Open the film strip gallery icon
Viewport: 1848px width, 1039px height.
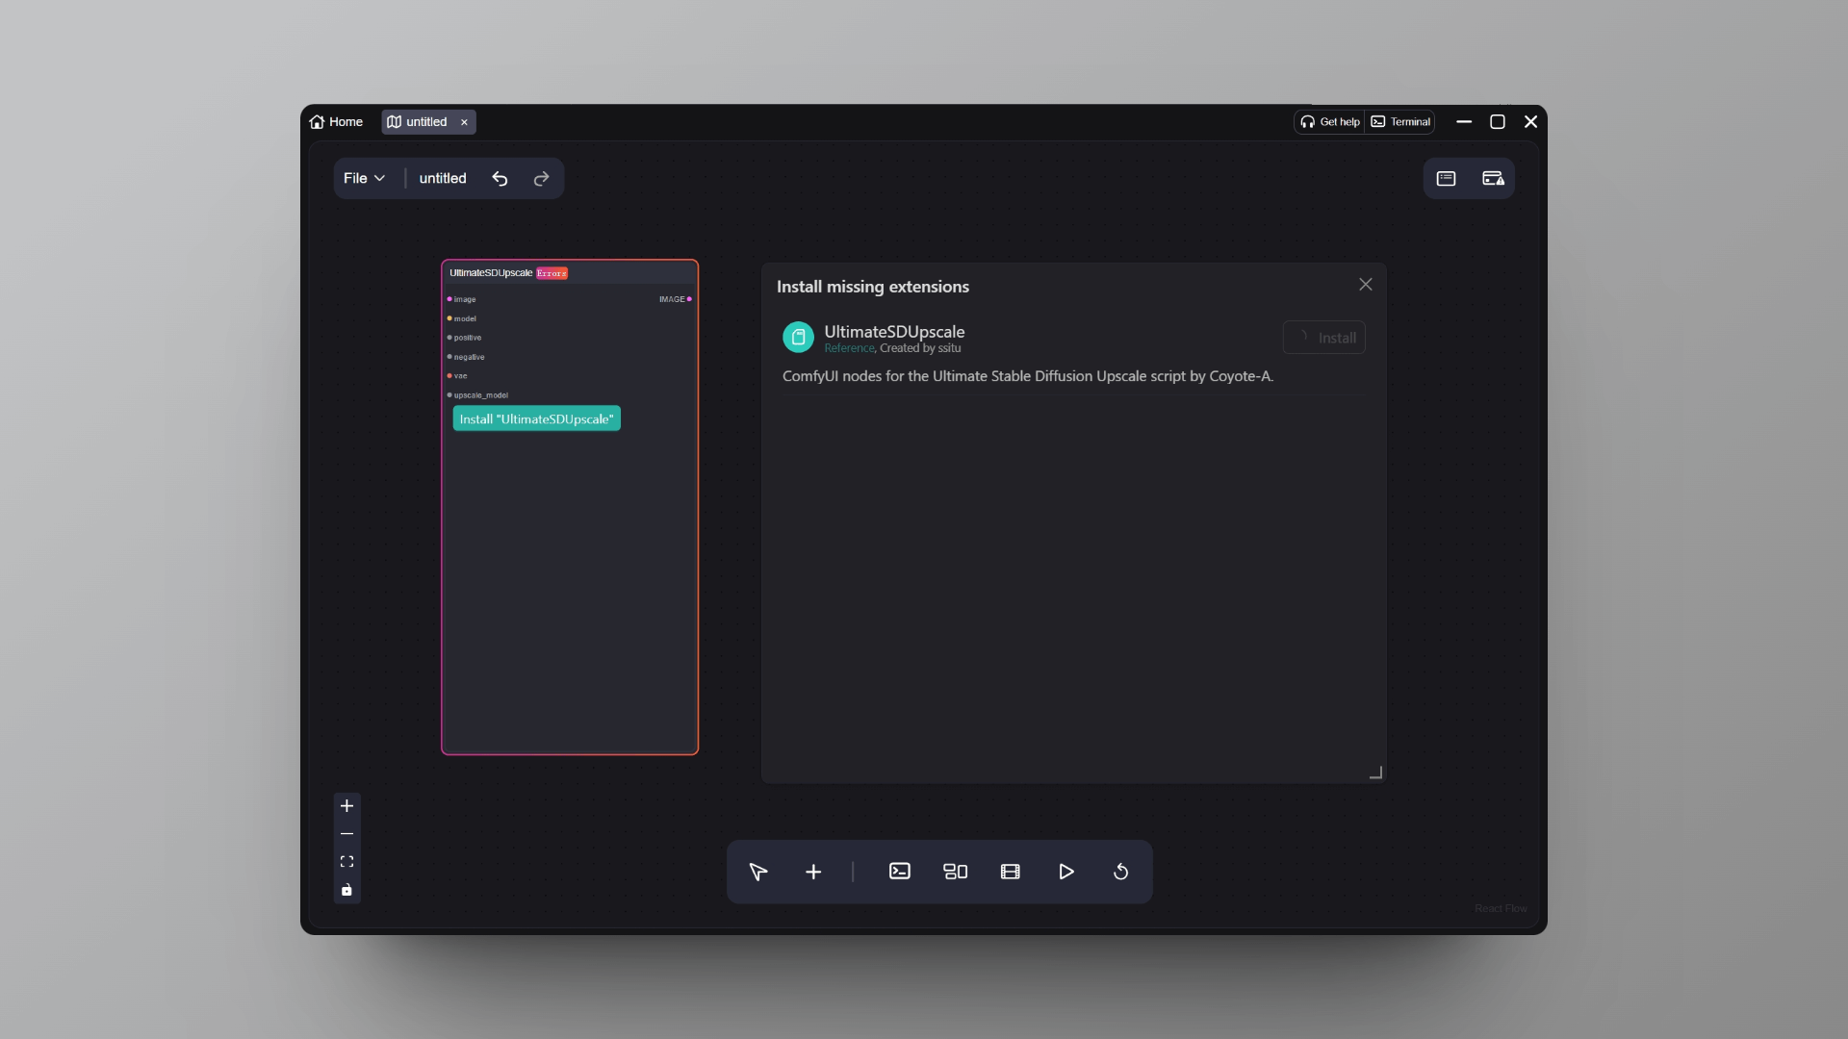(1010, 872)
